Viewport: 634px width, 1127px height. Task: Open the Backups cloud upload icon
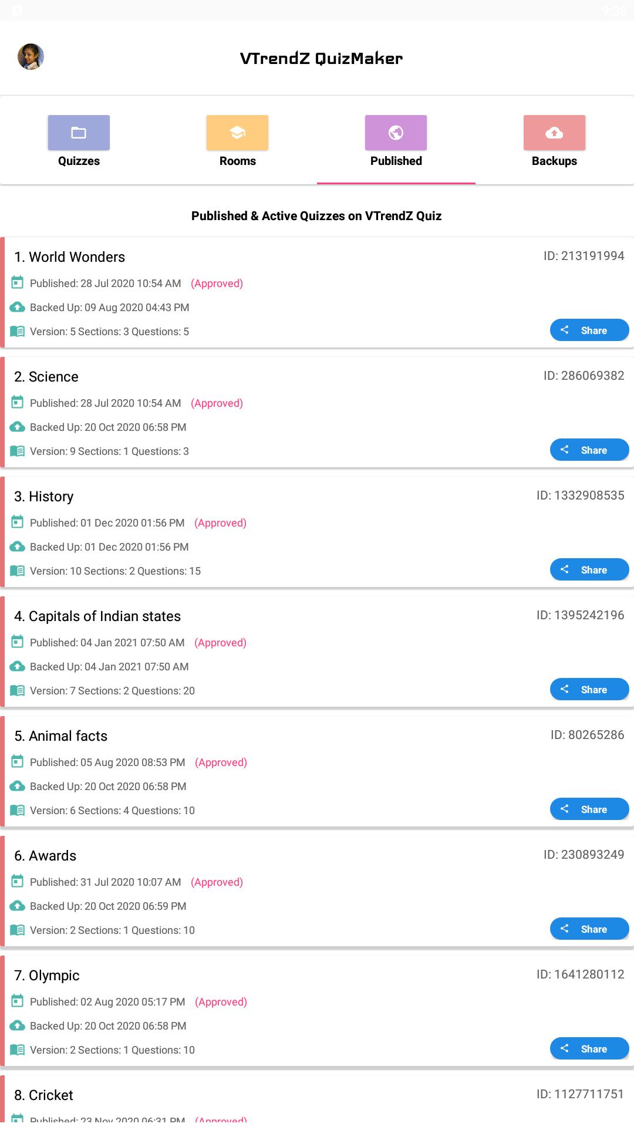coord(554,133)
